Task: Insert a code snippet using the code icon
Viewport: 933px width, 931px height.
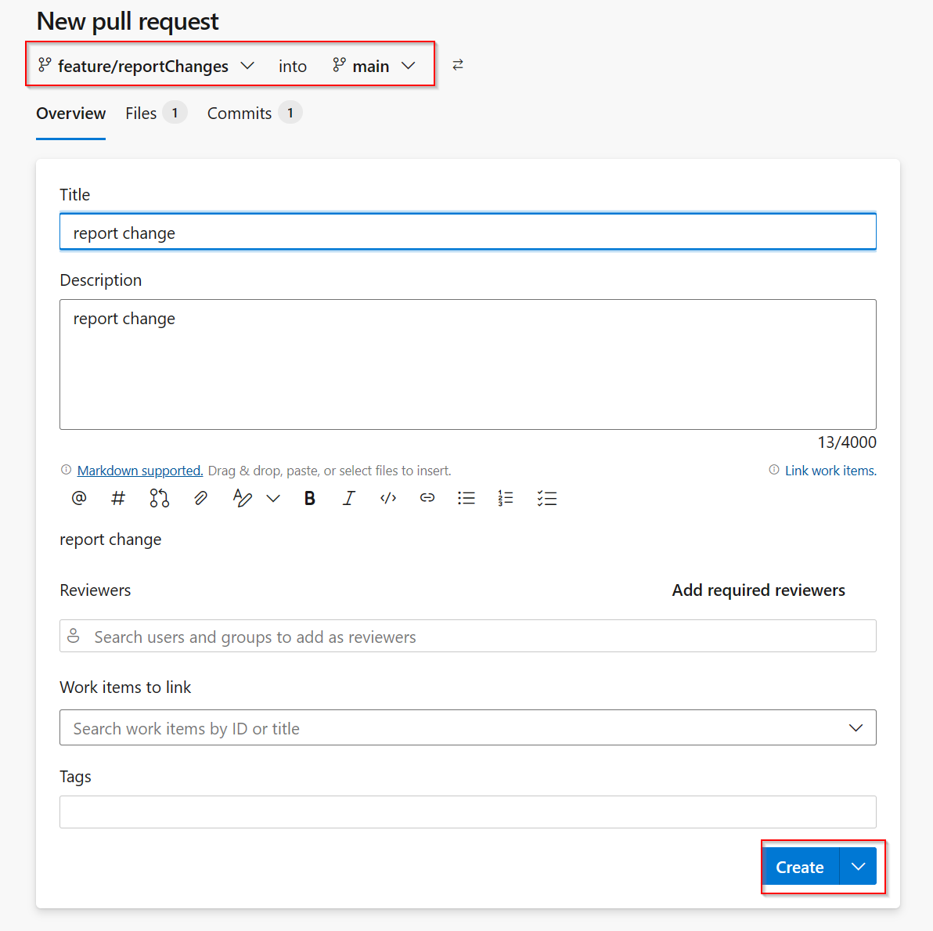Action: pyautogui.click(x=387, y=498)
